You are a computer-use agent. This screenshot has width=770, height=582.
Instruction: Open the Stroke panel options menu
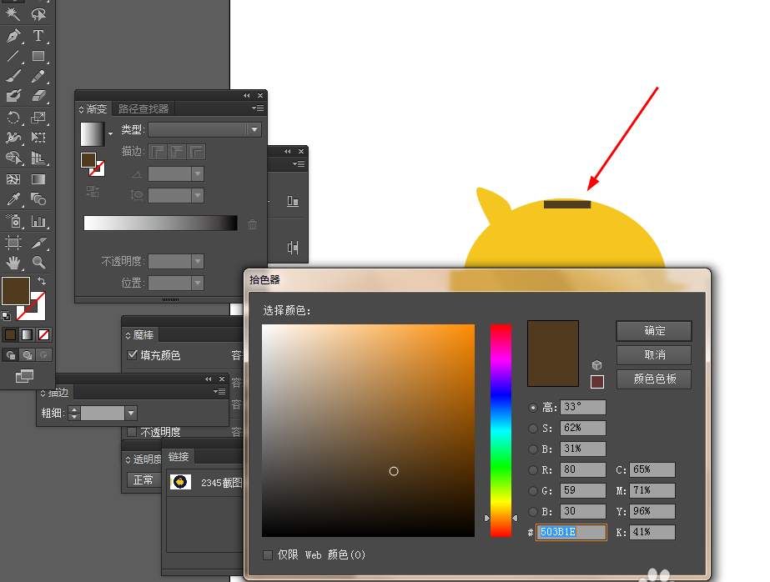219,392
